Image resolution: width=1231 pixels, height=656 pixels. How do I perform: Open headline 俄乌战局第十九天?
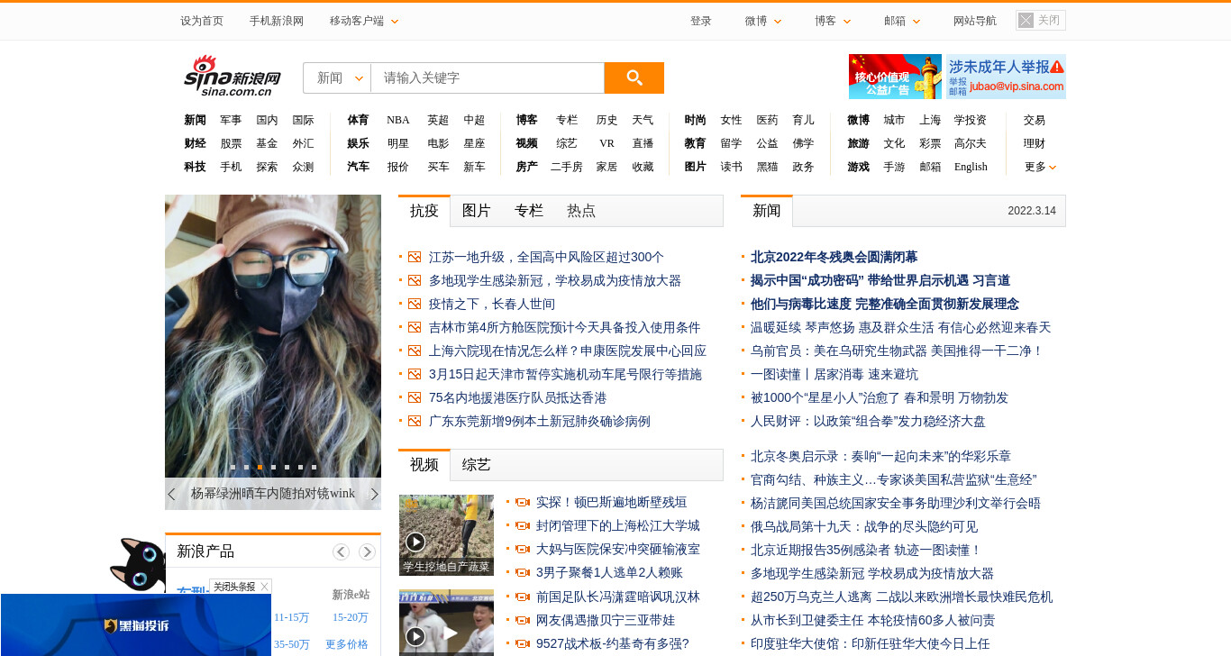(864, 526)
